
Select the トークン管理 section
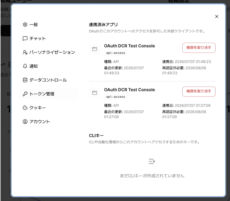pyautogui.click(x=49, y=94)
